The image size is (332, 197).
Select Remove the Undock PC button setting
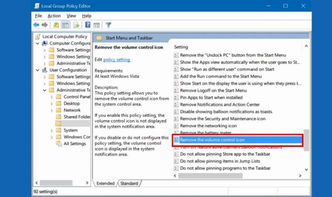click(233, 55)
